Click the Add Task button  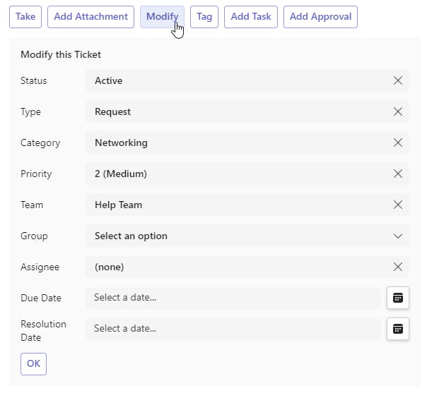click(x=251, y=16)
